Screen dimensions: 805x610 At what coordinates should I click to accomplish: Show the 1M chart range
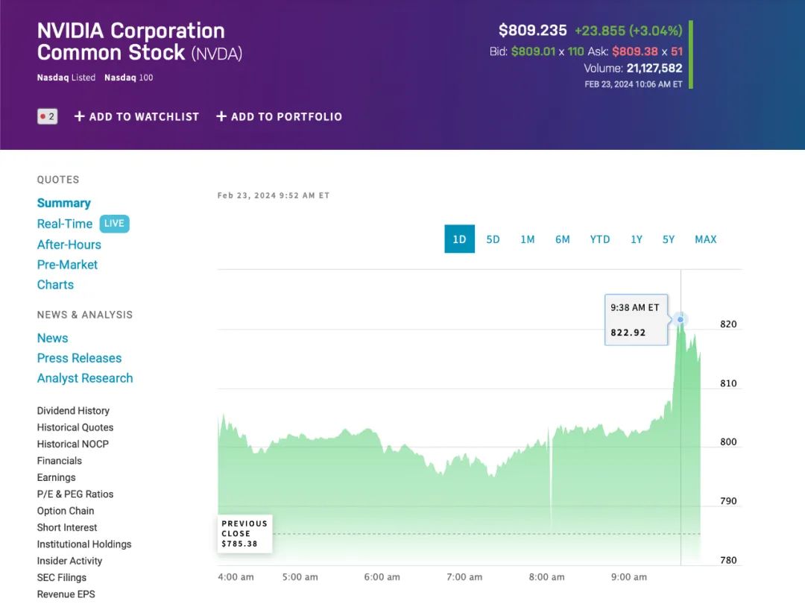coord(528,239)
